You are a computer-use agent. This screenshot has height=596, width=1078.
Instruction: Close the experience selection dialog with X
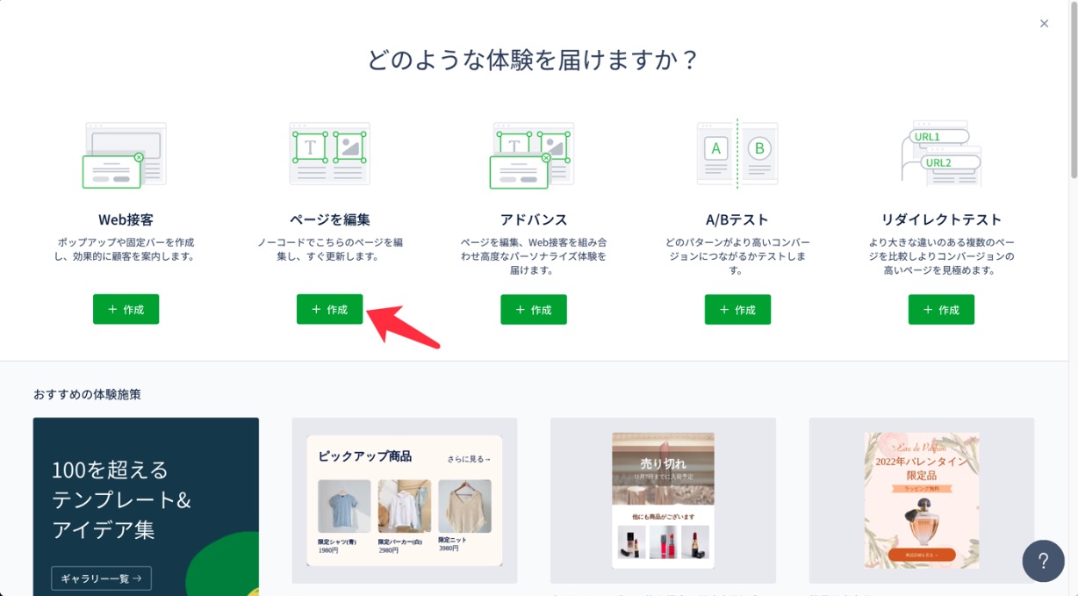pyautogui.click(x=1044, y=24)
